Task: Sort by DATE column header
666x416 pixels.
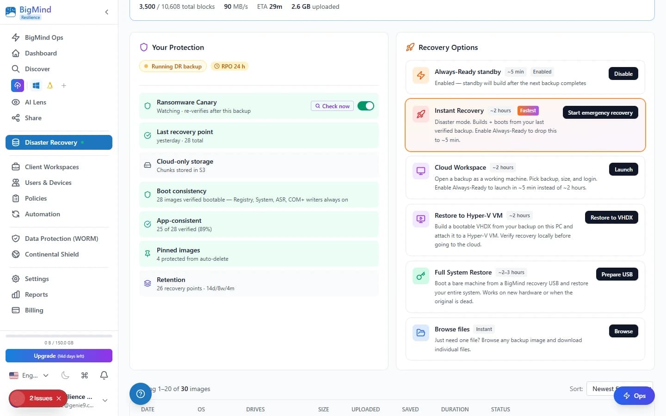Action: point(148,410)
